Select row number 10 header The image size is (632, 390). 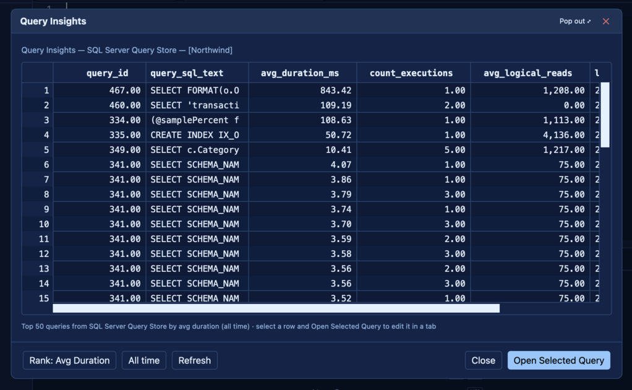[x=38, y=224]
